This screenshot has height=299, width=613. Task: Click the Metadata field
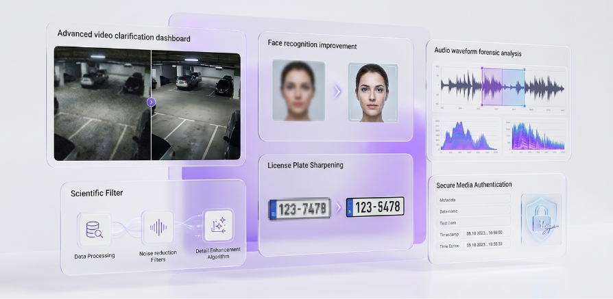point(473,199)
